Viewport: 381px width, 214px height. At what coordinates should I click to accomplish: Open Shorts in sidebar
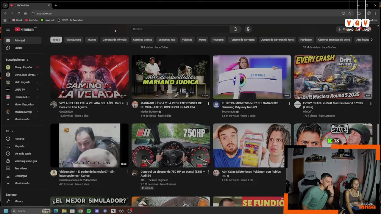[x=22, y=48]
